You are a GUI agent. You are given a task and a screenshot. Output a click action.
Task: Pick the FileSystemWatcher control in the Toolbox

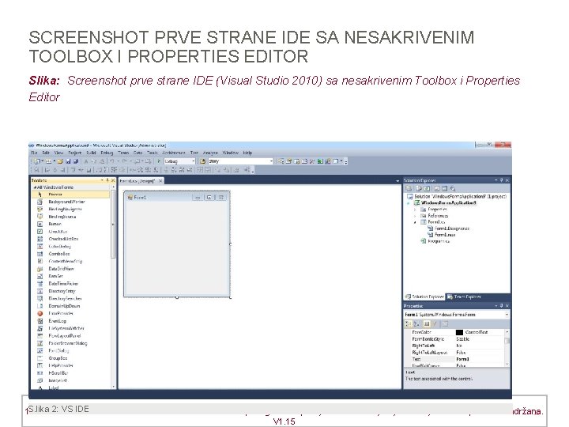click(x=70, y=328)
